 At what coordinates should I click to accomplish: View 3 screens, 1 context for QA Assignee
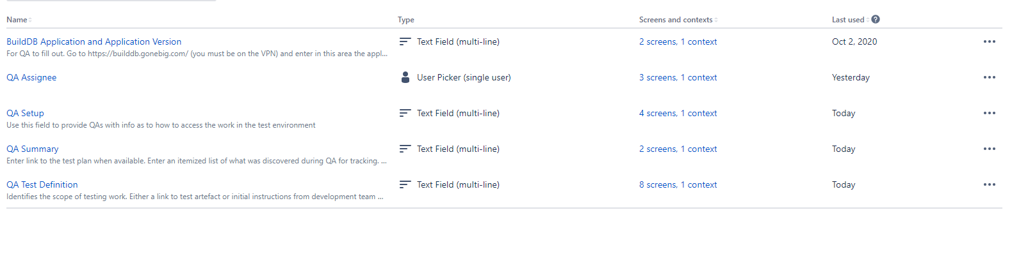[678, 77]
